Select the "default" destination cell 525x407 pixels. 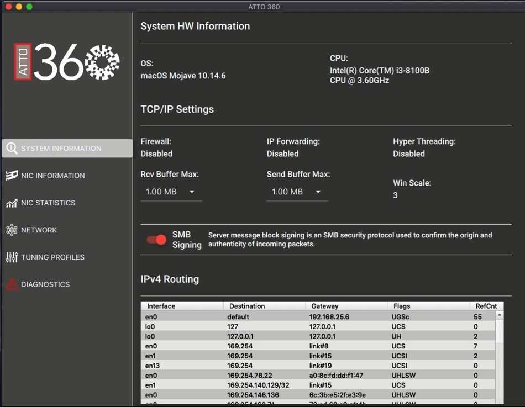pyautogui.click(x=238, y=316)
